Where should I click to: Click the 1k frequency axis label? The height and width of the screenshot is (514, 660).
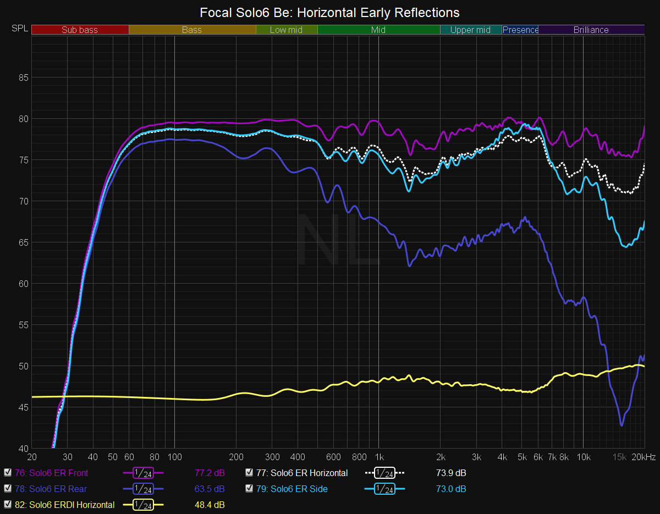point(378,457)
